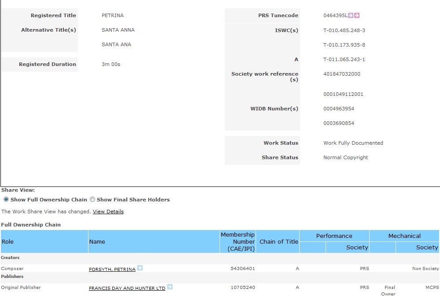Click membership number 54306401 in Composer row
440x303 pixels.
pos(242,268)
